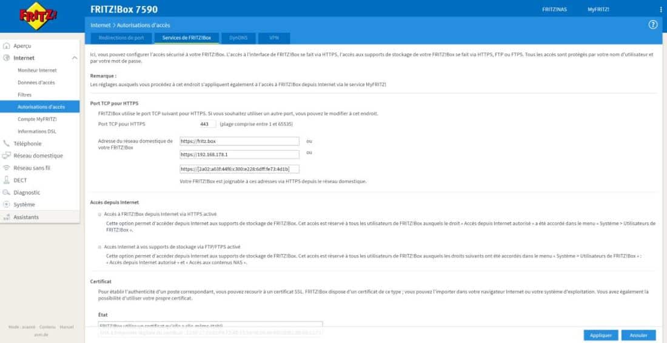The height and width of the screenshot is (343, 667).
Task: Open the Filtres menu entry
Action: tap(25, 95)
